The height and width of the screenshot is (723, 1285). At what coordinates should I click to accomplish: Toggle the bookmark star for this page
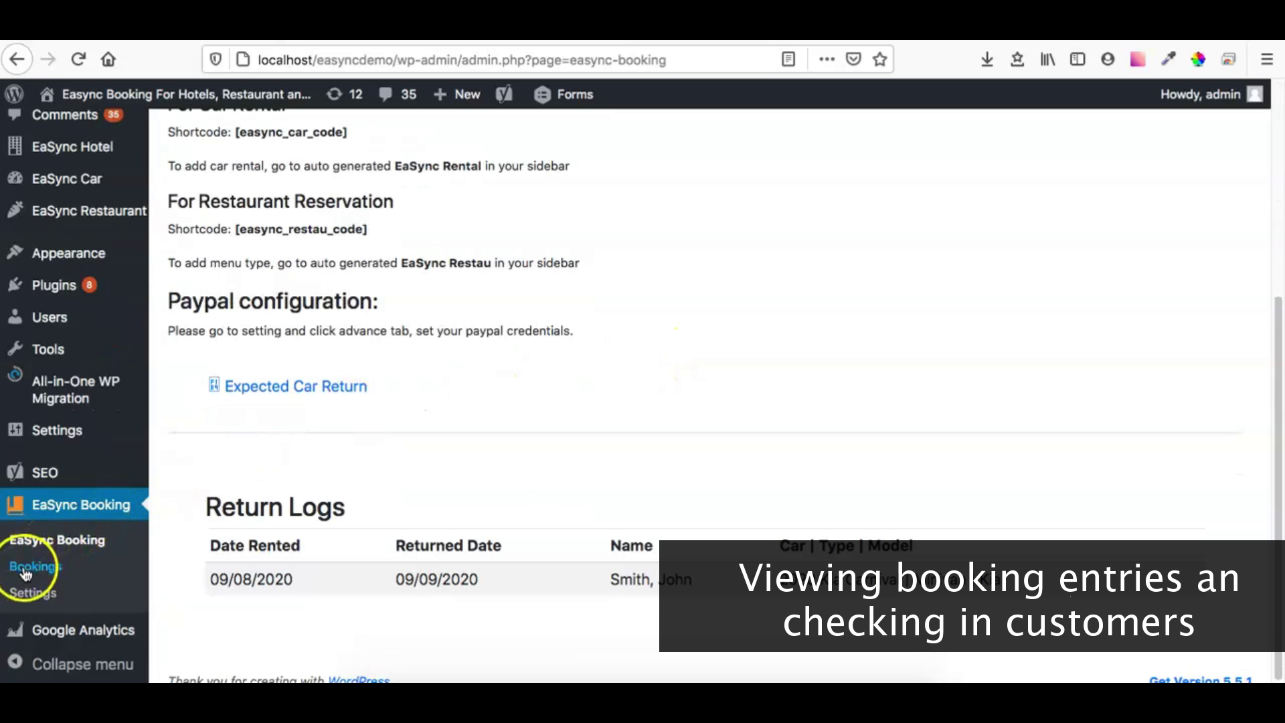[879, 59]
